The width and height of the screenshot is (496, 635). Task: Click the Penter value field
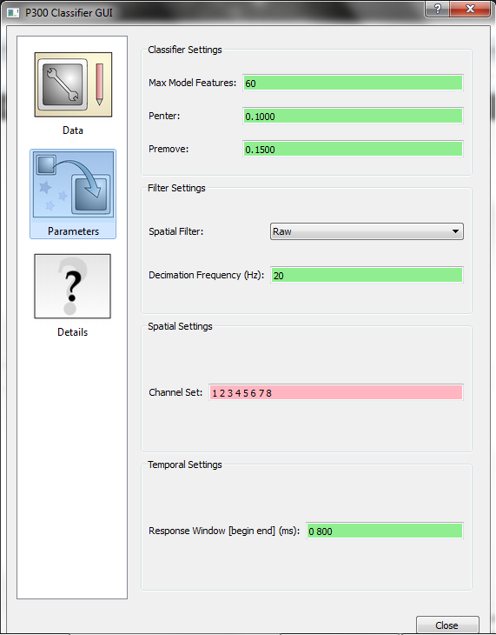coord(353,117)
